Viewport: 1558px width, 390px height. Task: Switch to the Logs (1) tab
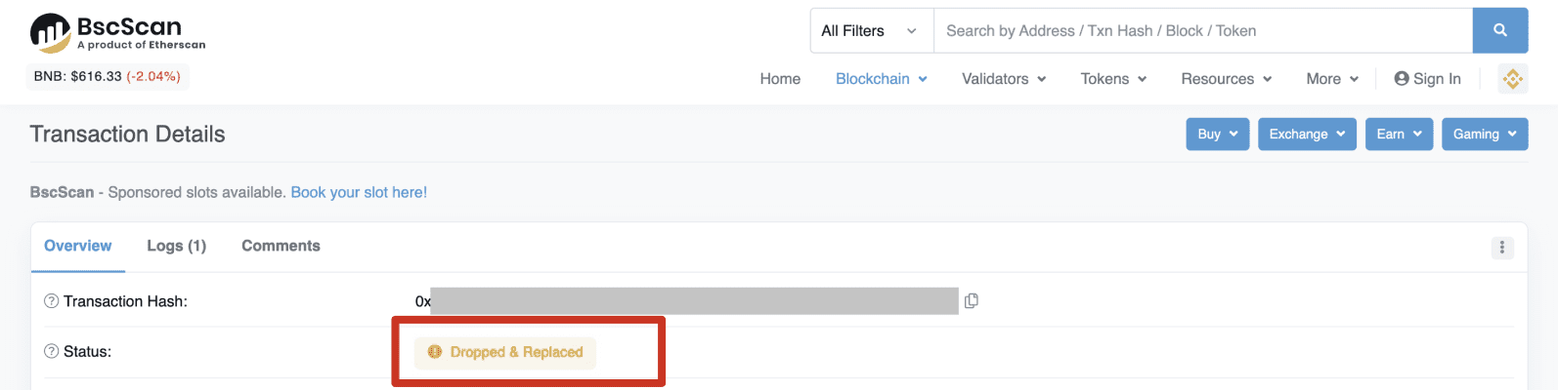pyautogui.click(x=176, y=246)
